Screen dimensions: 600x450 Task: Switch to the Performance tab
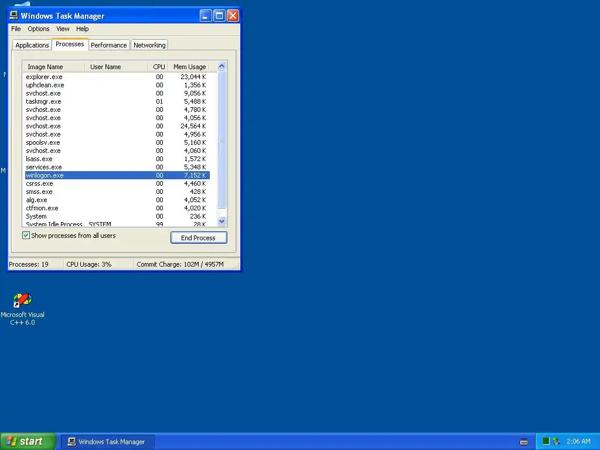108,45
